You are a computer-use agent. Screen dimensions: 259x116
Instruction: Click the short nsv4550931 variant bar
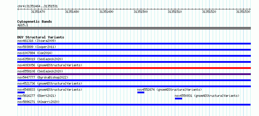click(179, 99)
